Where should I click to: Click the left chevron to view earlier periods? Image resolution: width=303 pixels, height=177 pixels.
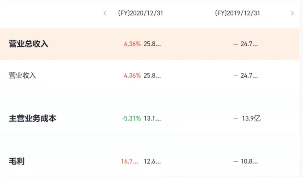click(105, 13)
